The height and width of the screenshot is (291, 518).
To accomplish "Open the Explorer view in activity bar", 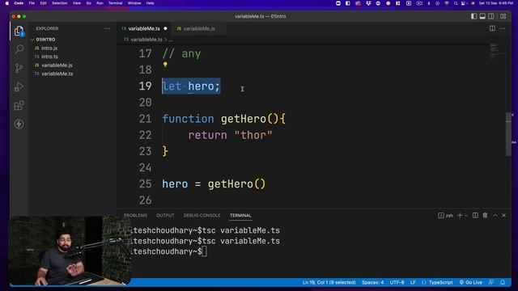I will click(19, 32).
